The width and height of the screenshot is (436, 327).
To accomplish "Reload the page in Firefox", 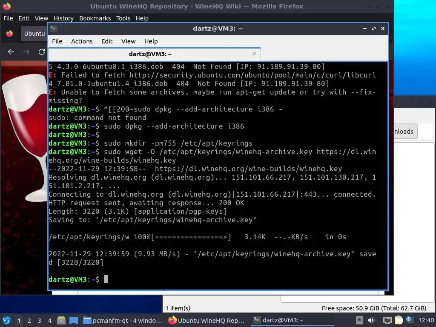I will pos(42,52).
